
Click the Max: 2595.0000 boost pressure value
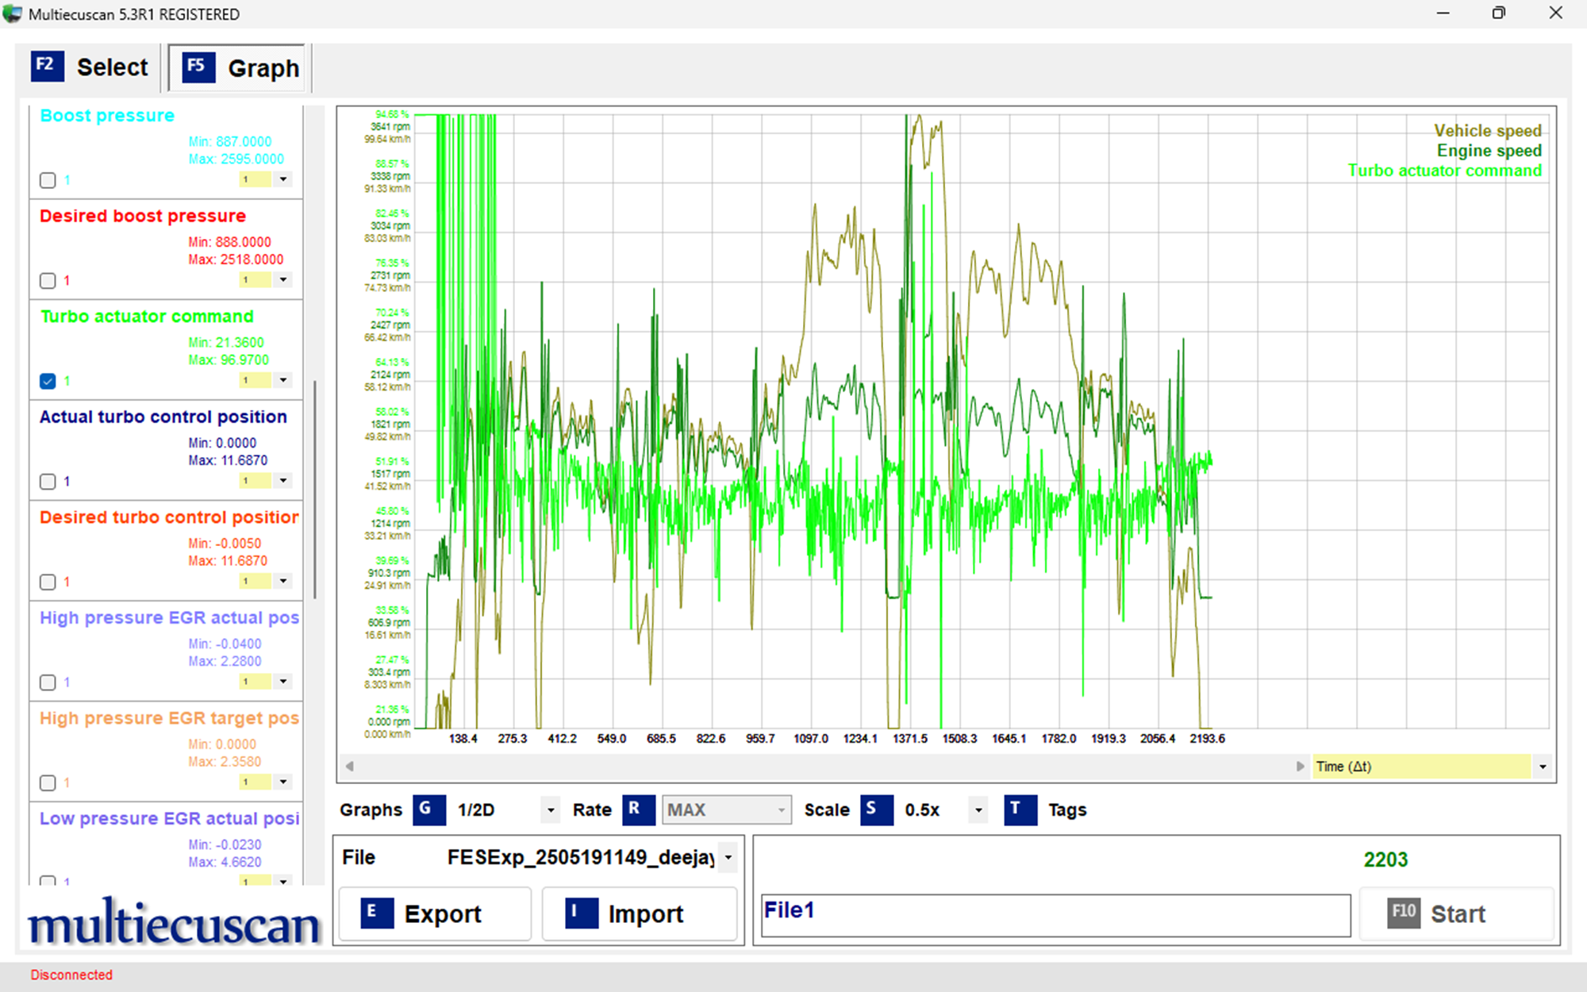(x=236, y=159)
